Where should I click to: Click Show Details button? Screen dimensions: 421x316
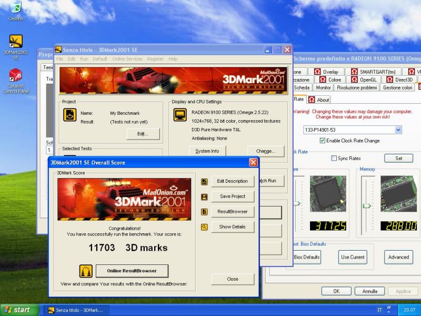click(233, 227)
